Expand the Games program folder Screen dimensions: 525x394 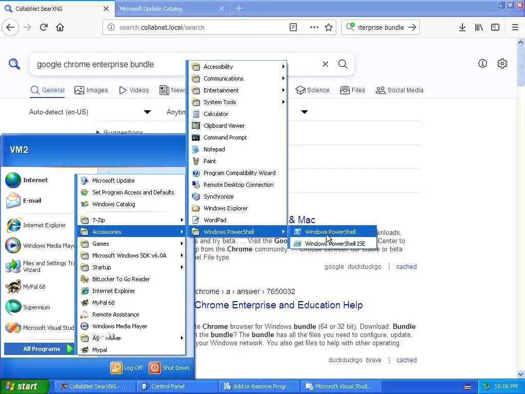coord(131,244)
